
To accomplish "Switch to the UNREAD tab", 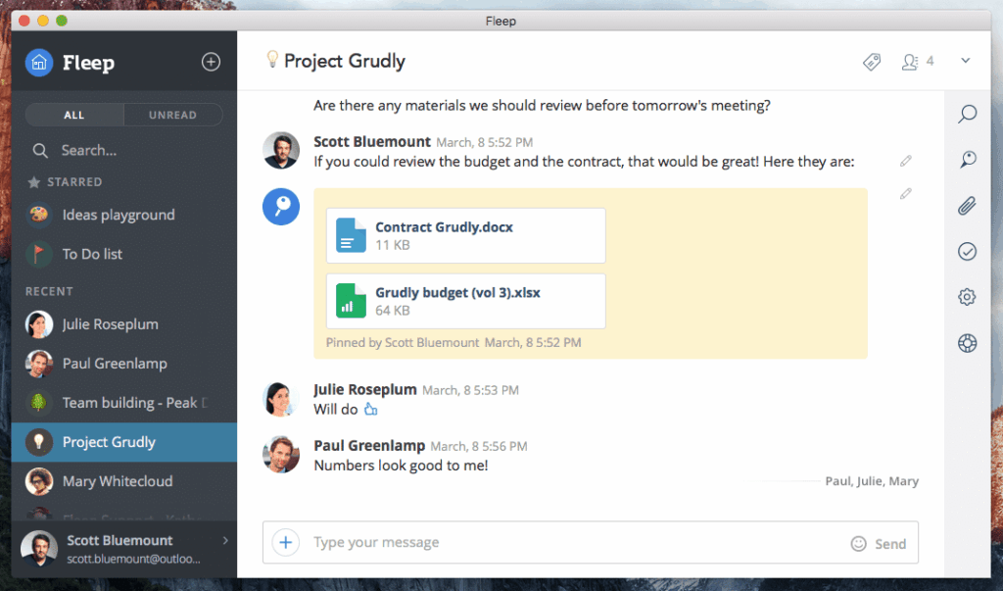I will pos(172,115).
